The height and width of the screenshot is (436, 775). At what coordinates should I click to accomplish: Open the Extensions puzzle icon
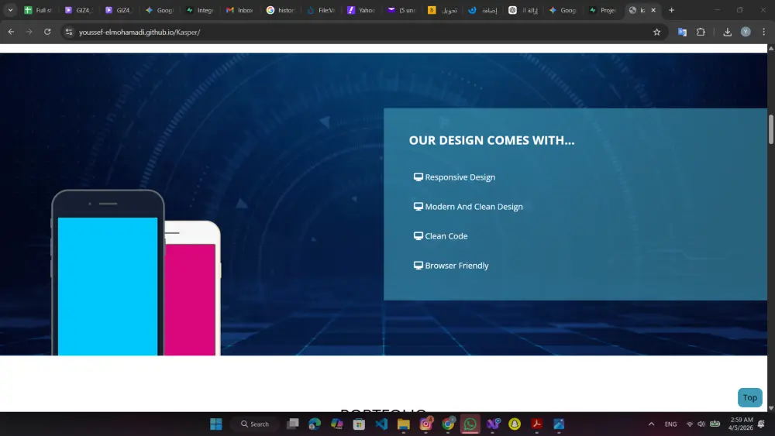coord(701,32)
